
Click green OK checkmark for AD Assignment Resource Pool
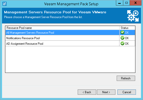coord(122,43)
